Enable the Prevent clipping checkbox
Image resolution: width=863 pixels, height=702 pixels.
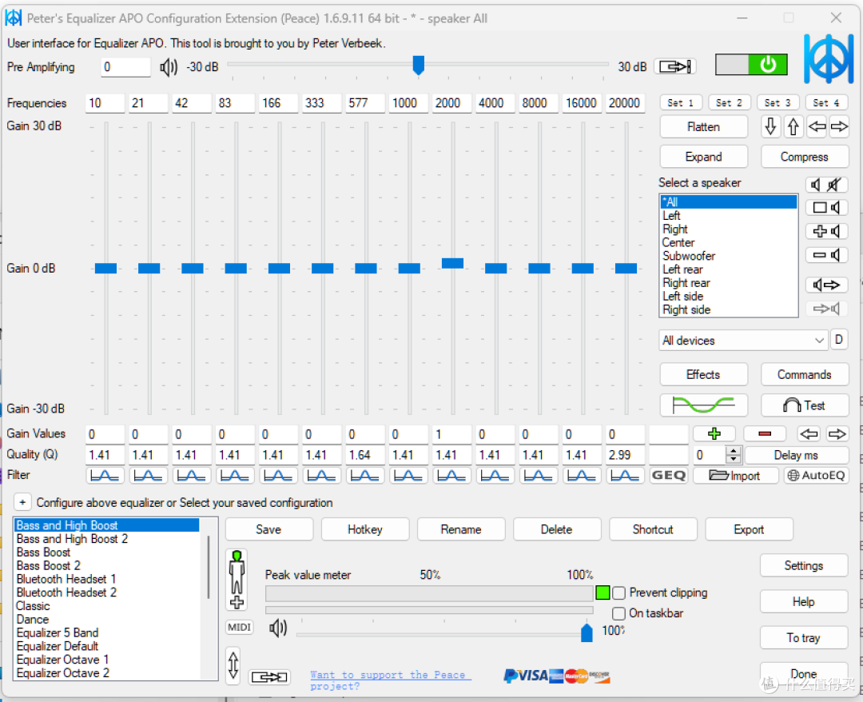618,593
